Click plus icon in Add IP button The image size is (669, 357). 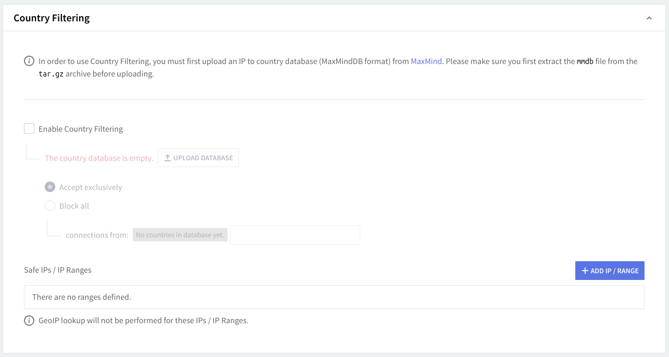pos(585,271)
